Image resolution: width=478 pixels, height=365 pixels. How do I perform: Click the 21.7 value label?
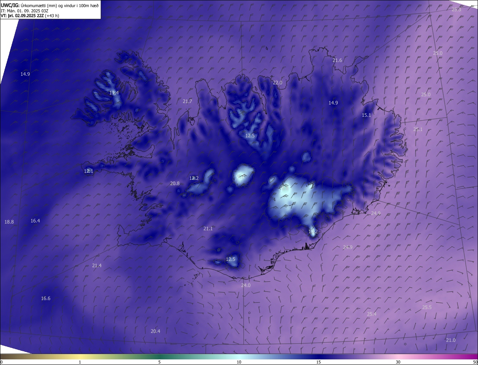click(187, 101)
